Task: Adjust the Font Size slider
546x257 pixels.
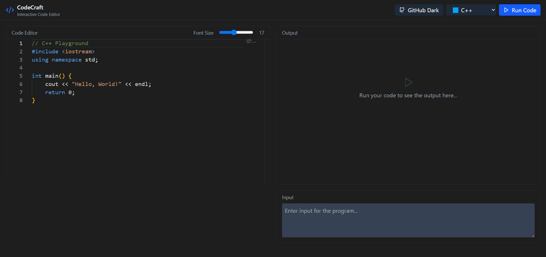Action: (236, 33)
